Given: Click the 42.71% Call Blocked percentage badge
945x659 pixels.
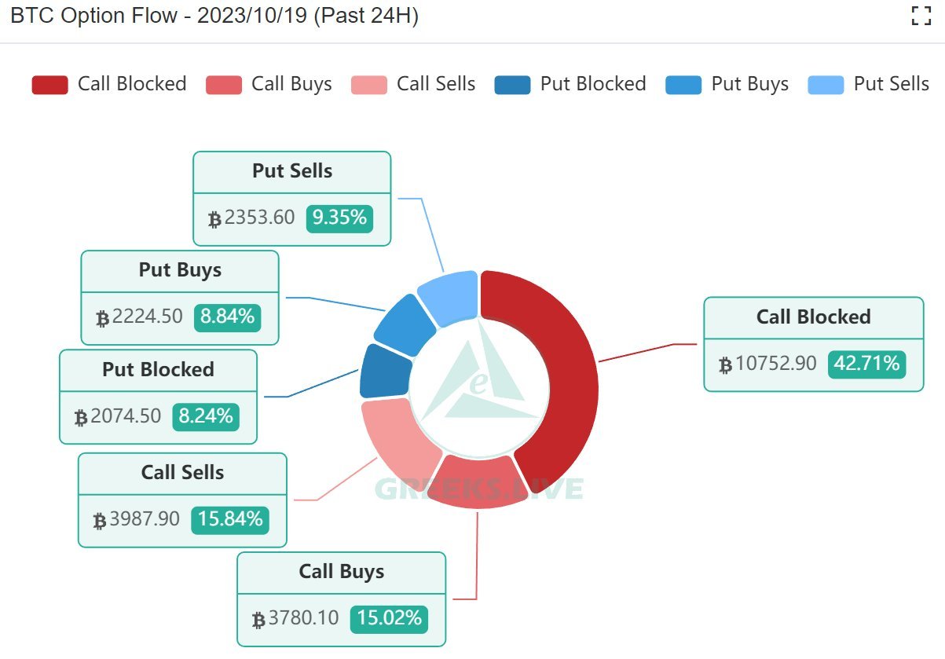Looking at the screenshot, I should pos(866,364).
